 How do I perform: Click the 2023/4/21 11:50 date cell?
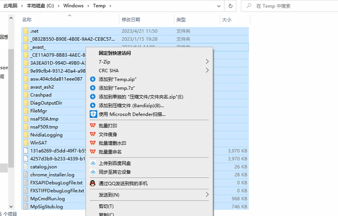pos(140,31)
